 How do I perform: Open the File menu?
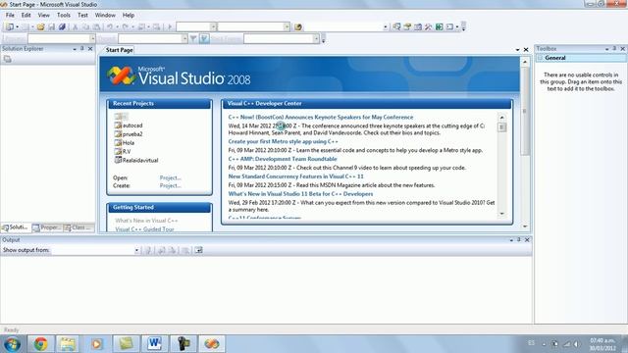pos(10,15)
